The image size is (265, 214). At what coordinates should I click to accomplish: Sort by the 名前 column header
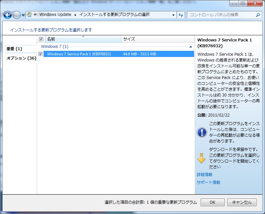(x=83, y=39)
